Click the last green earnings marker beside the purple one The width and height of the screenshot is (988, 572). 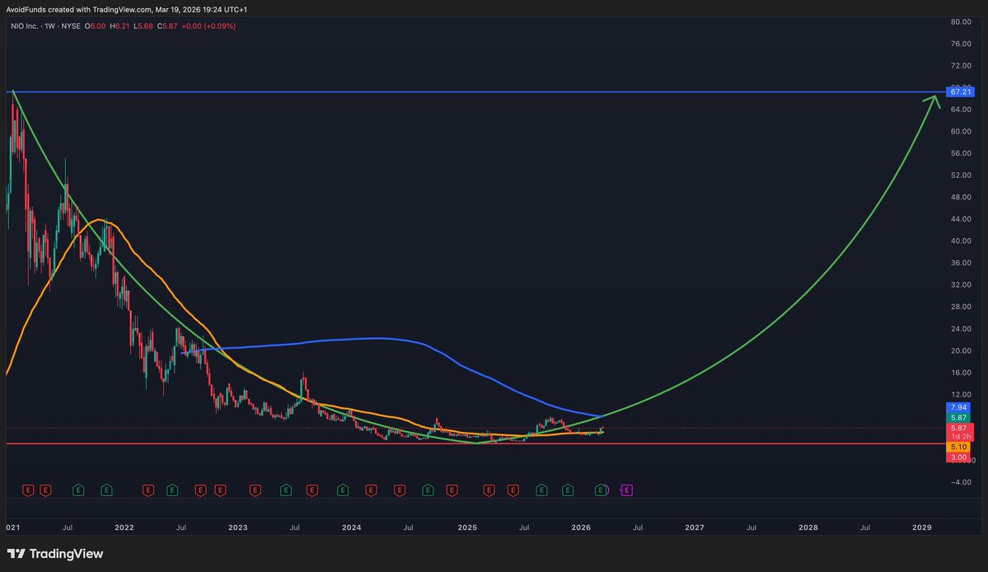[x=601, y=490]
